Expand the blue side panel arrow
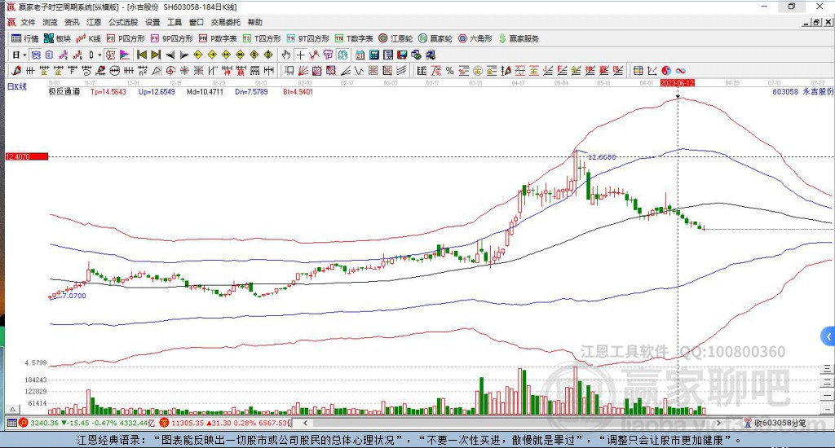The height and width of the screenshot is (448, 835). click(x=828, y=336)
